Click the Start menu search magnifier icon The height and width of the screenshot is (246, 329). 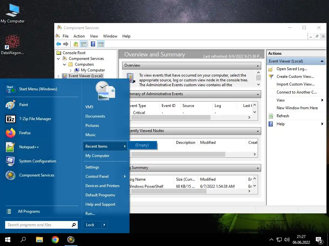point(74,225)
